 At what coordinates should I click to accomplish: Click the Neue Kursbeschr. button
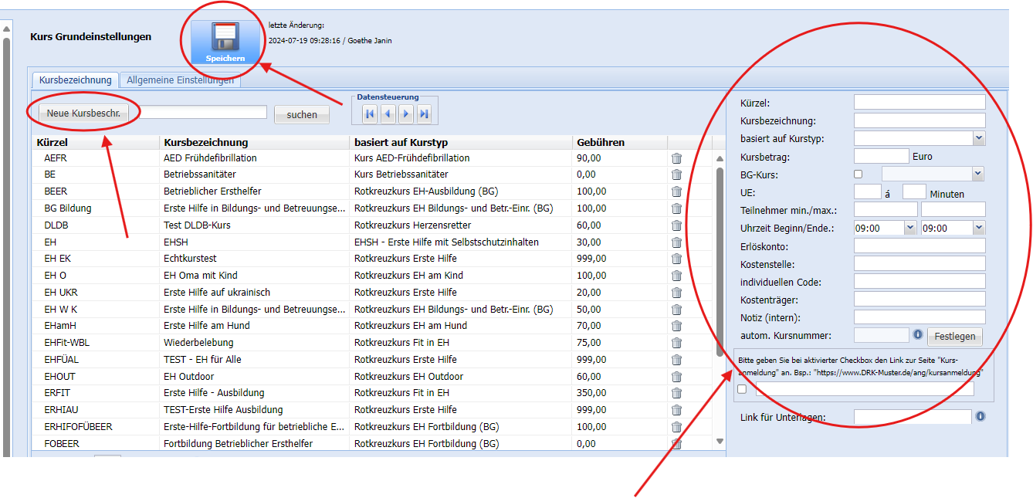(x=83, y=113)
